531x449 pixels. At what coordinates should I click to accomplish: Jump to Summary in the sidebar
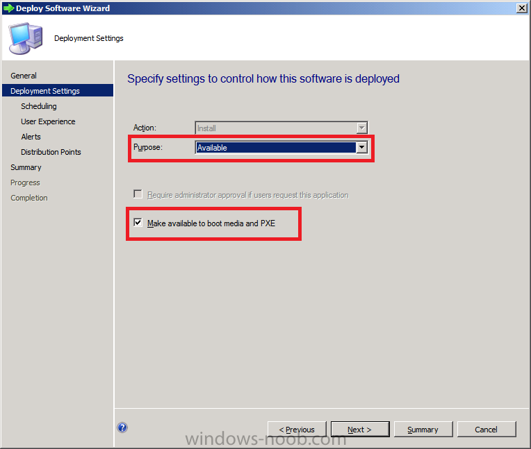[26, 167]
